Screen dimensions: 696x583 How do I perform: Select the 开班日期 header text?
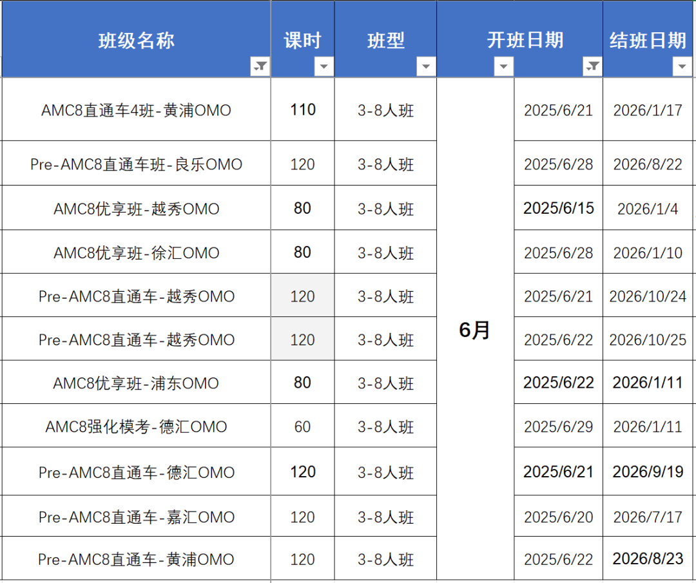pos(525,41)
